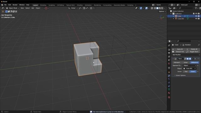201x113 pixels.
Task: Open Global transform orientation dropdown
Action: coord(73,8)
